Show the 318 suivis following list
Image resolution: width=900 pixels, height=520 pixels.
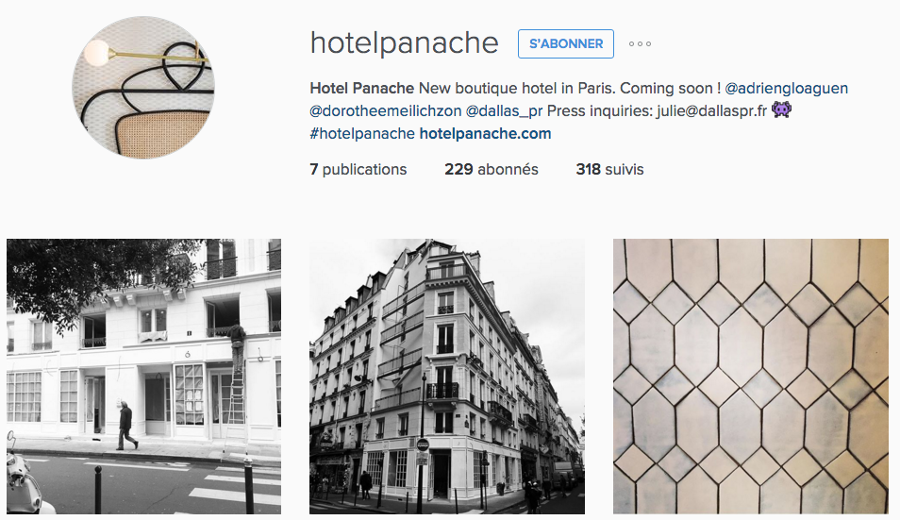609,169
